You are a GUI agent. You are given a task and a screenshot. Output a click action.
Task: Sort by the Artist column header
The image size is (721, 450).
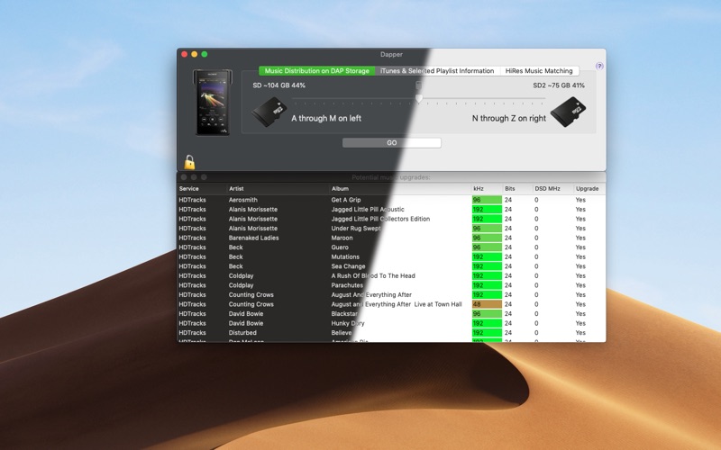[236, 189]
